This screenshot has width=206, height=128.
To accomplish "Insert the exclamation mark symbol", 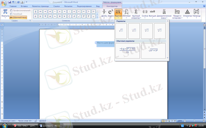I will (69, 12).
